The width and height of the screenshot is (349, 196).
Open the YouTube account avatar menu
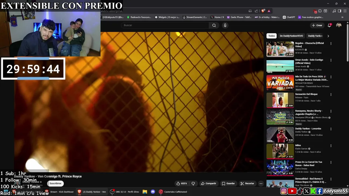point(339,25)
